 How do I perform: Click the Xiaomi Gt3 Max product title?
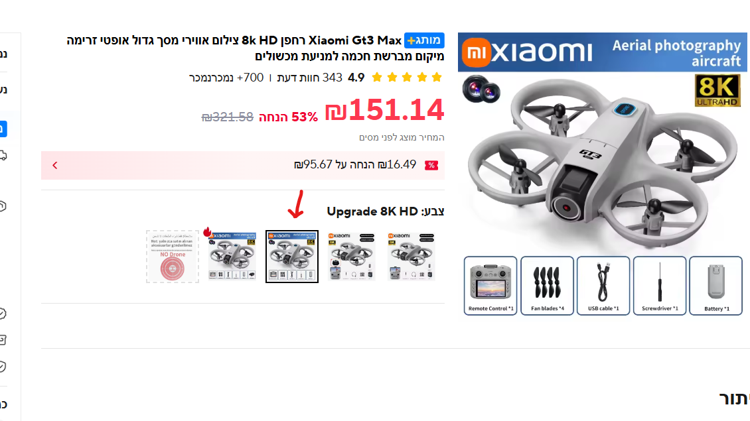(256, 48)
